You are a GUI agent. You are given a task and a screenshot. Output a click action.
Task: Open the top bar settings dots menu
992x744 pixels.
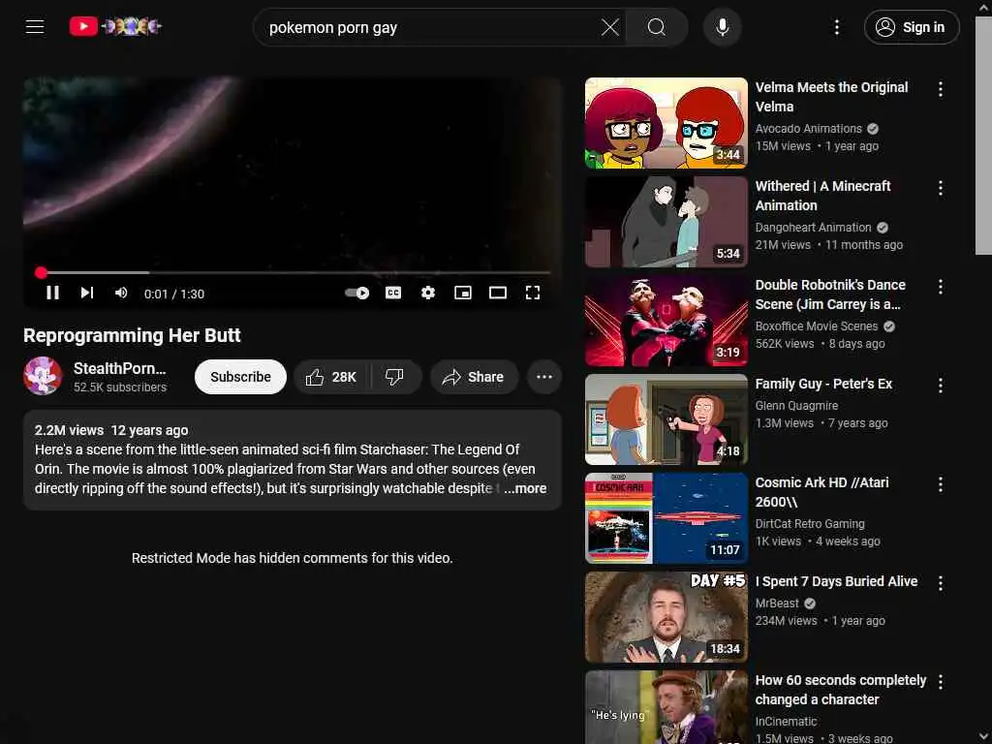pyautogui.click(x=836, y=27)
